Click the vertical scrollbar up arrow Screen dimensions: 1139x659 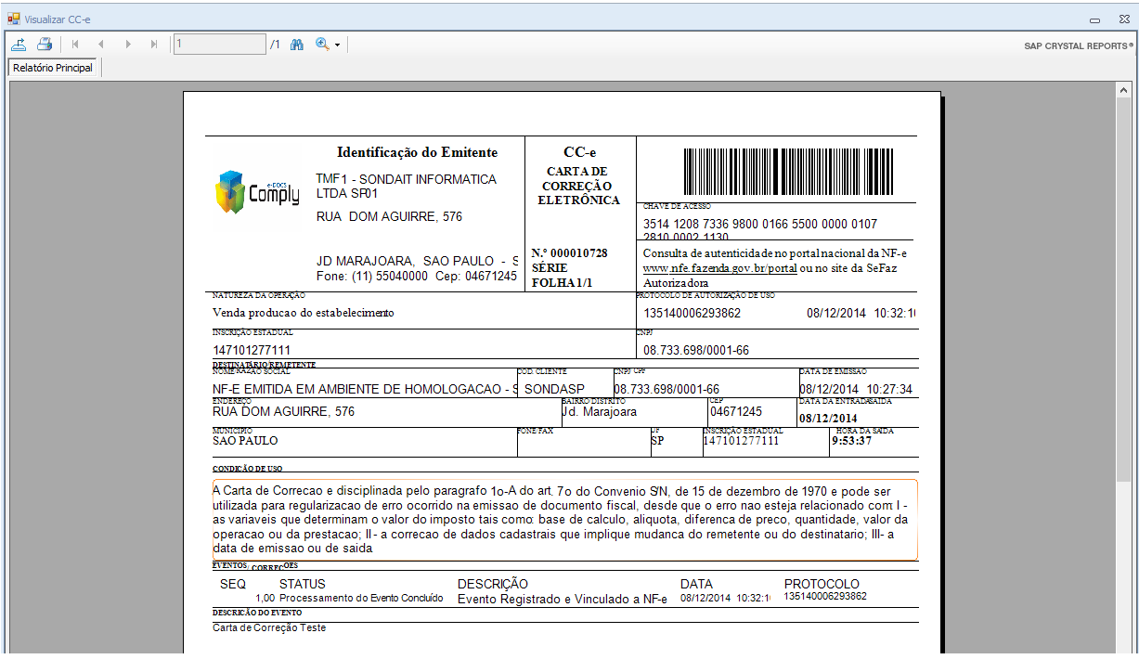tap(1123, 91)
